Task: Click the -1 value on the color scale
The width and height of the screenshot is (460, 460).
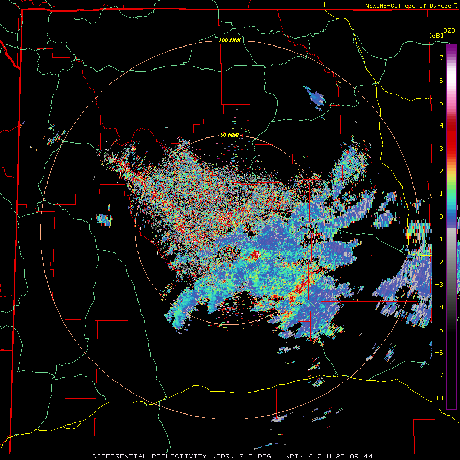Action: click(439, 239)
